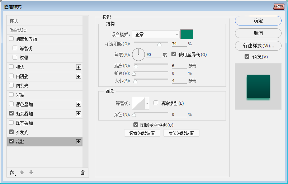This screenshot has height=184, width=288.
Task: Click the 距离 slider handle
Action: coord(136,66)
